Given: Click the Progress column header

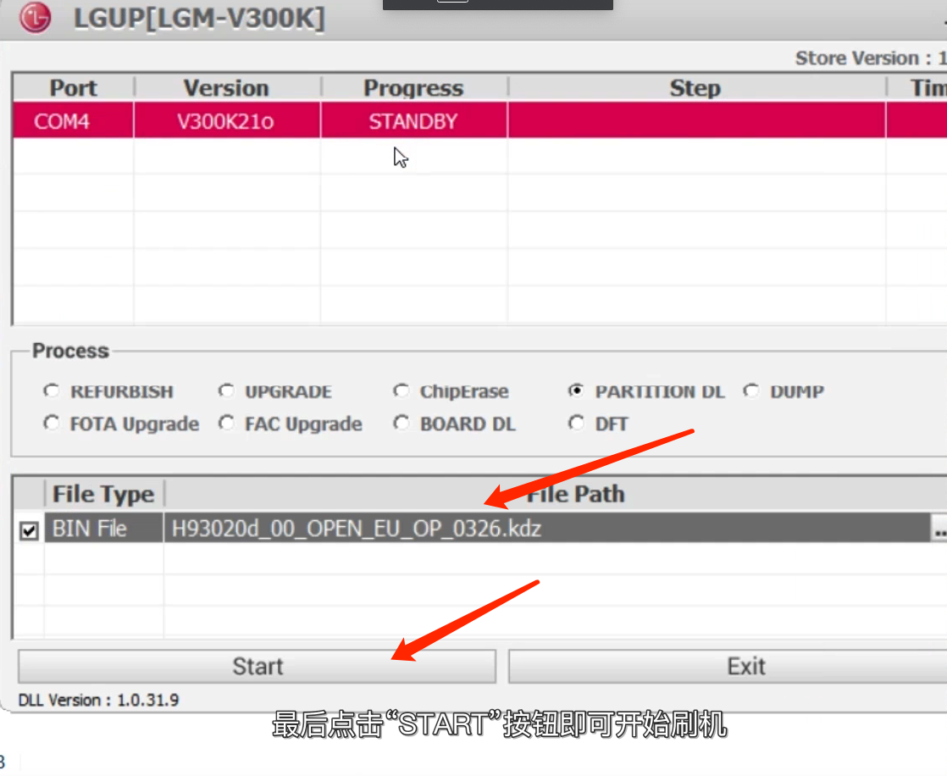Looking at the screenshot, I should click(413, 88).
